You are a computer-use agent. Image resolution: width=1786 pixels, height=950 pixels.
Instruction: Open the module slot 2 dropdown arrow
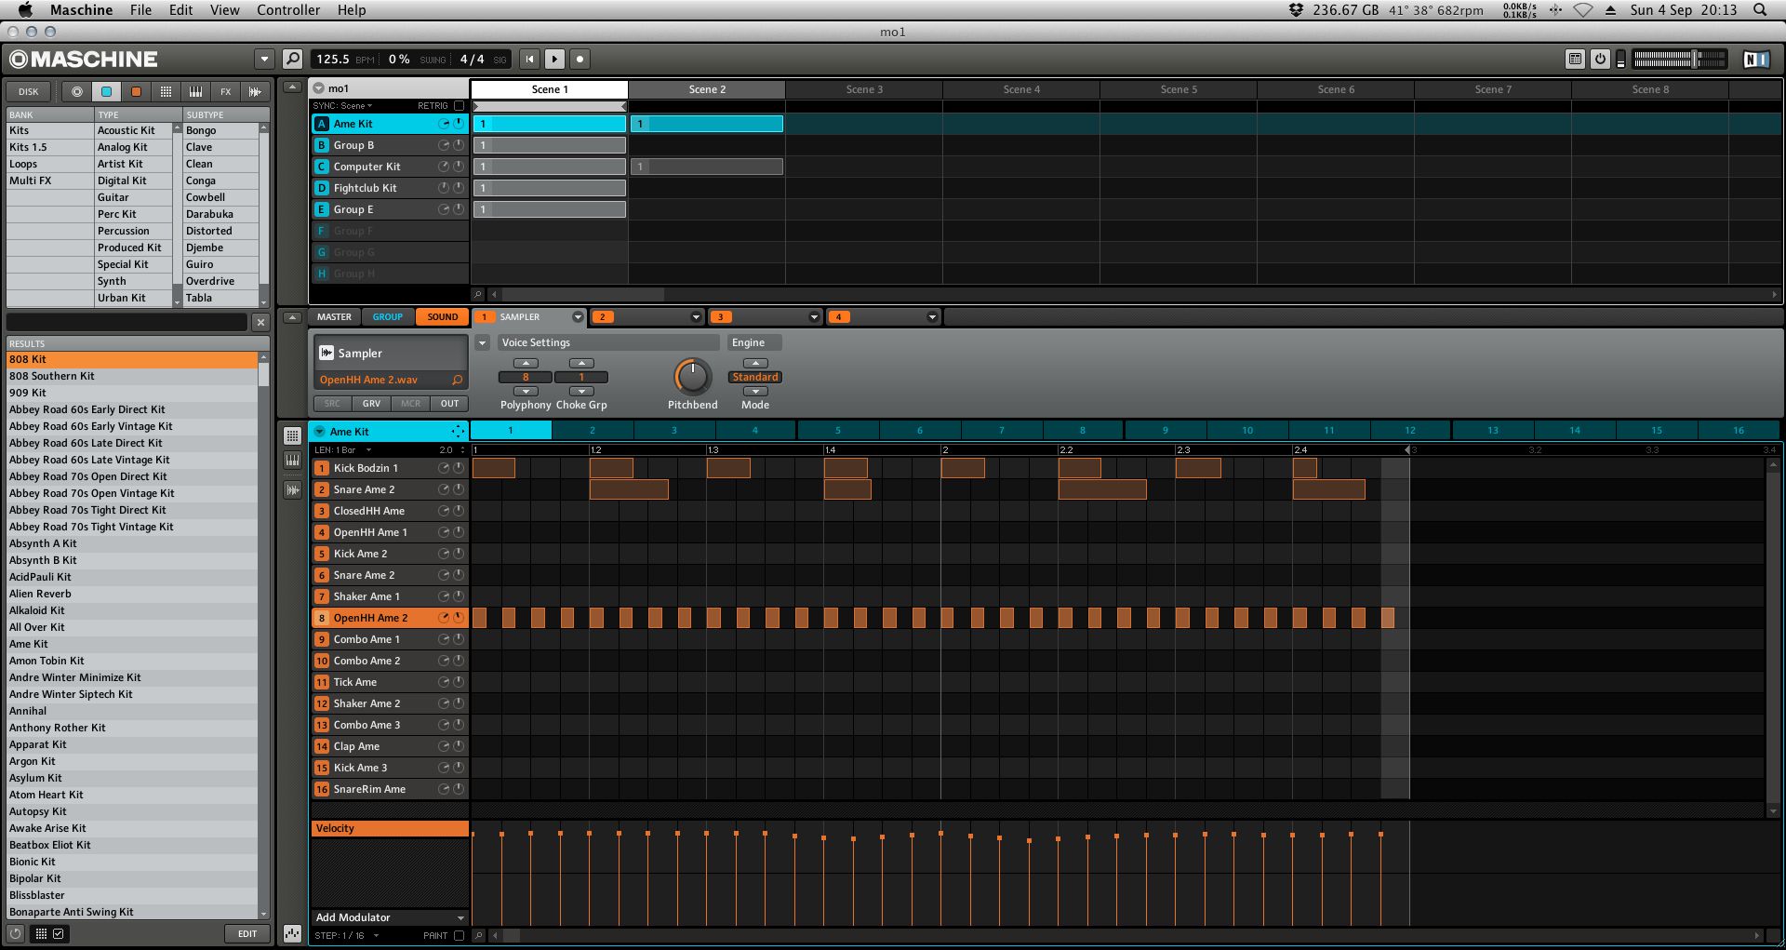coord(695,317)
